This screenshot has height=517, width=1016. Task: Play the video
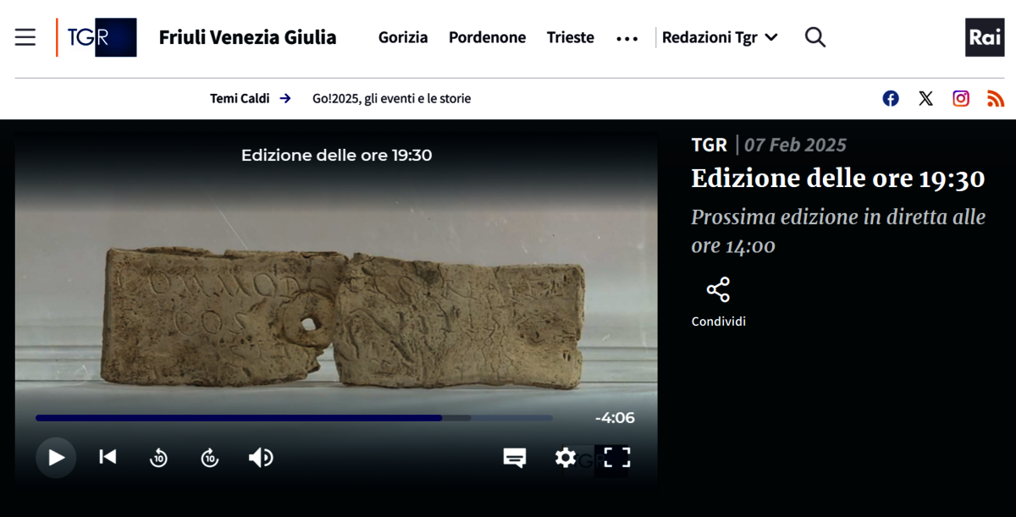tap(56, 458)
